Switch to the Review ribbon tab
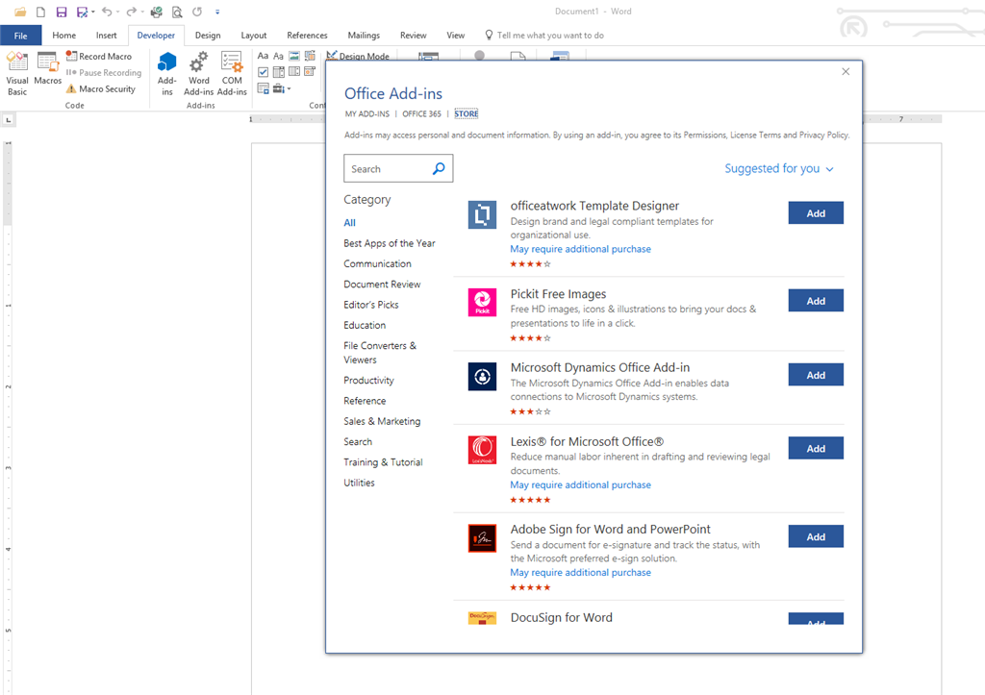 pos(414,36)
